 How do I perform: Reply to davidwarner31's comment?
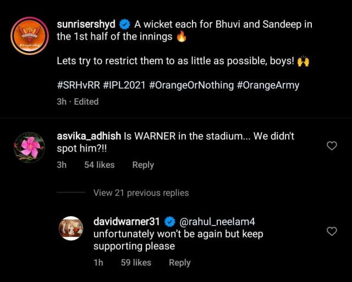coord(179,263)
